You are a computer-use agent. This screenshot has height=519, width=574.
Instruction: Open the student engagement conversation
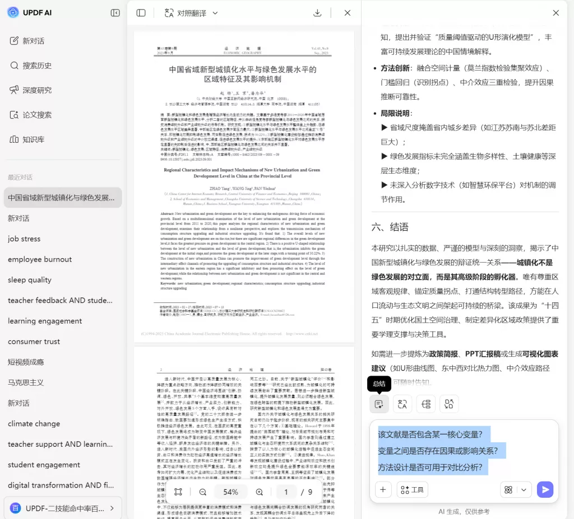(44, 465)
